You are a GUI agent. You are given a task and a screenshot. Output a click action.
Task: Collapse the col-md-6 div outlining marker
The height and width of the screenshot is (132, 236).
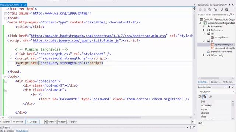coord(6,90)
